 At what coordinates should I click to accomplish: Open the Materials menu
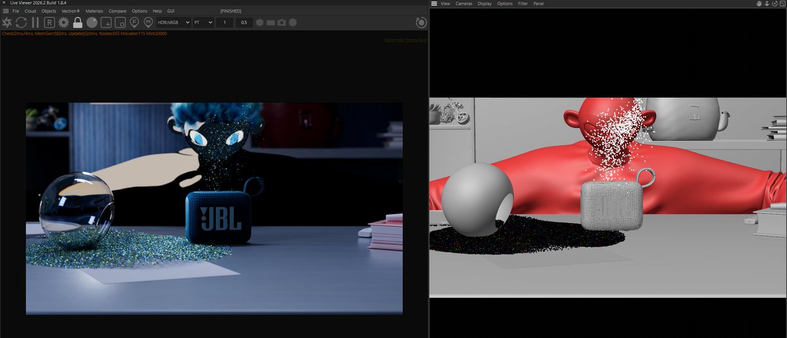(94, 11)
